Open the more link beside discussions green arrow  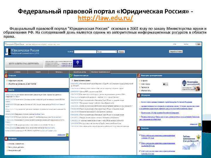click(x=194, y=124)
